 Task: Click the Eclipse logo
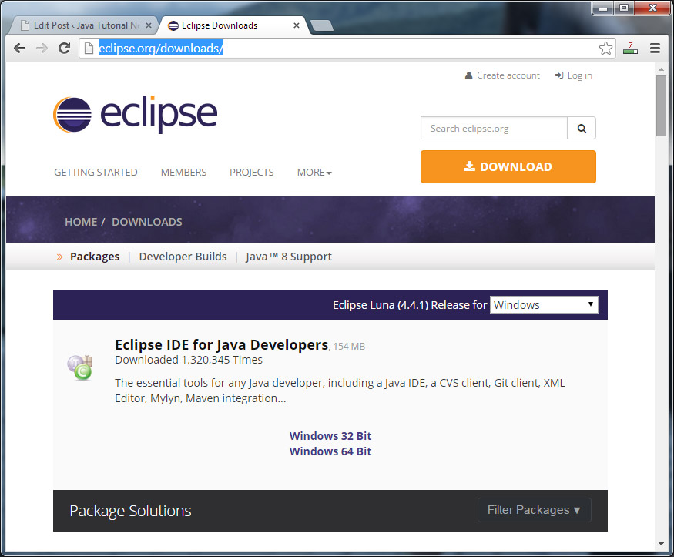pyautogui.click(x=135, y=113)
